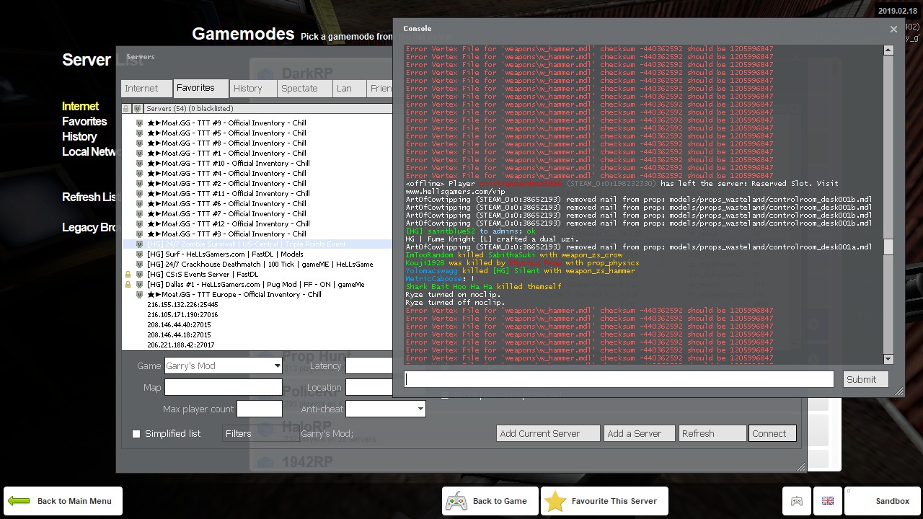Click the shield icon beside Moat.GG TTT #8
The width and height of the screenshot is (923, 519).
[139, 143]
